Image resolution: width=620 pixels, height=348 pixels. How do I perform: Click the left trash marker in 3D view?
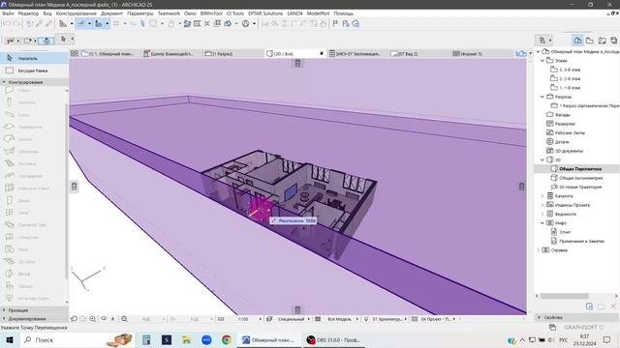click(x=74, y=187)
